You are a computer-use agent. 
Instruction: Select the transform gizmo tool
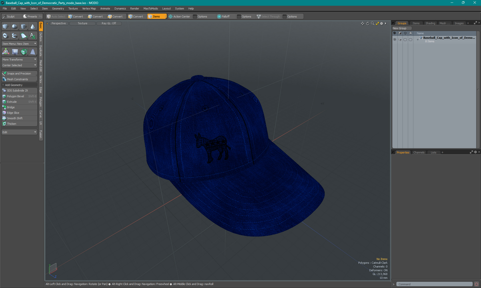[x=6, y=52]
